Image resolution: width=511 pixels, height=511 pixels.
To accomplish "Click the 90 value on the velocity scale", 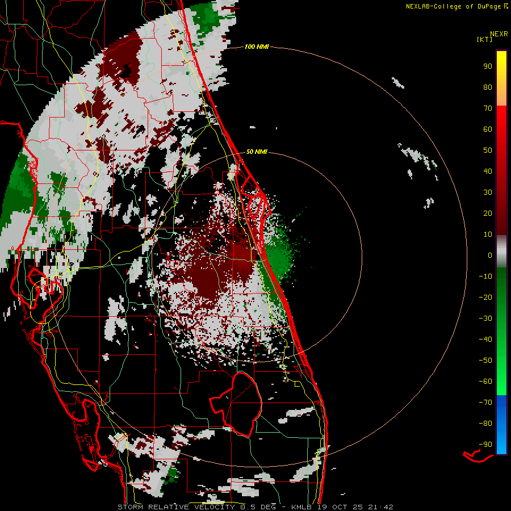I will point(488,66).
